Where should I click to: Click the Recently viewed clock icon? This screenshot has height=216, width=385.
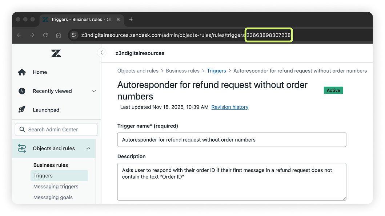[x=22, y=91]
